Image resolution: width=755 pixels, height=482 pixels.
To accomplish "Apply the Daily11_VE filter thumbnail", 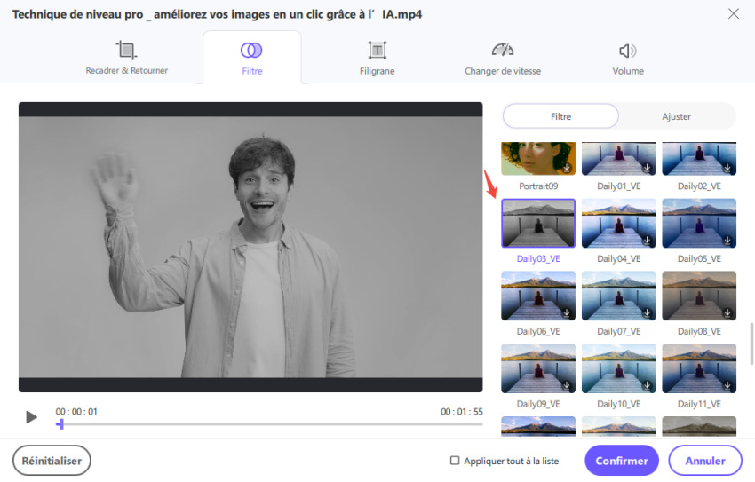I will (x=699, y=368).
